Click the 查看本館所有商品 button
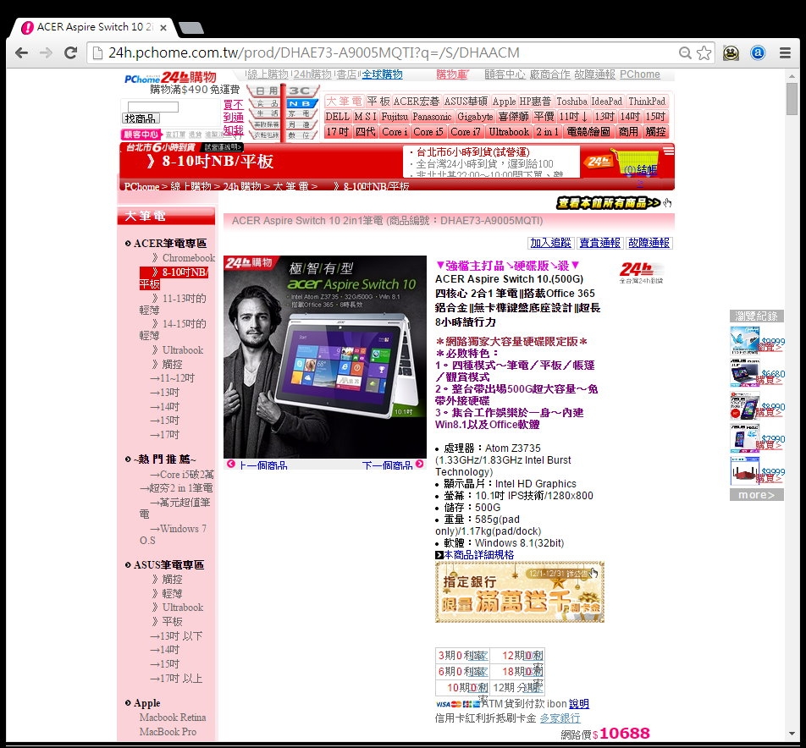Screen dimensions: 806x748 609,203
